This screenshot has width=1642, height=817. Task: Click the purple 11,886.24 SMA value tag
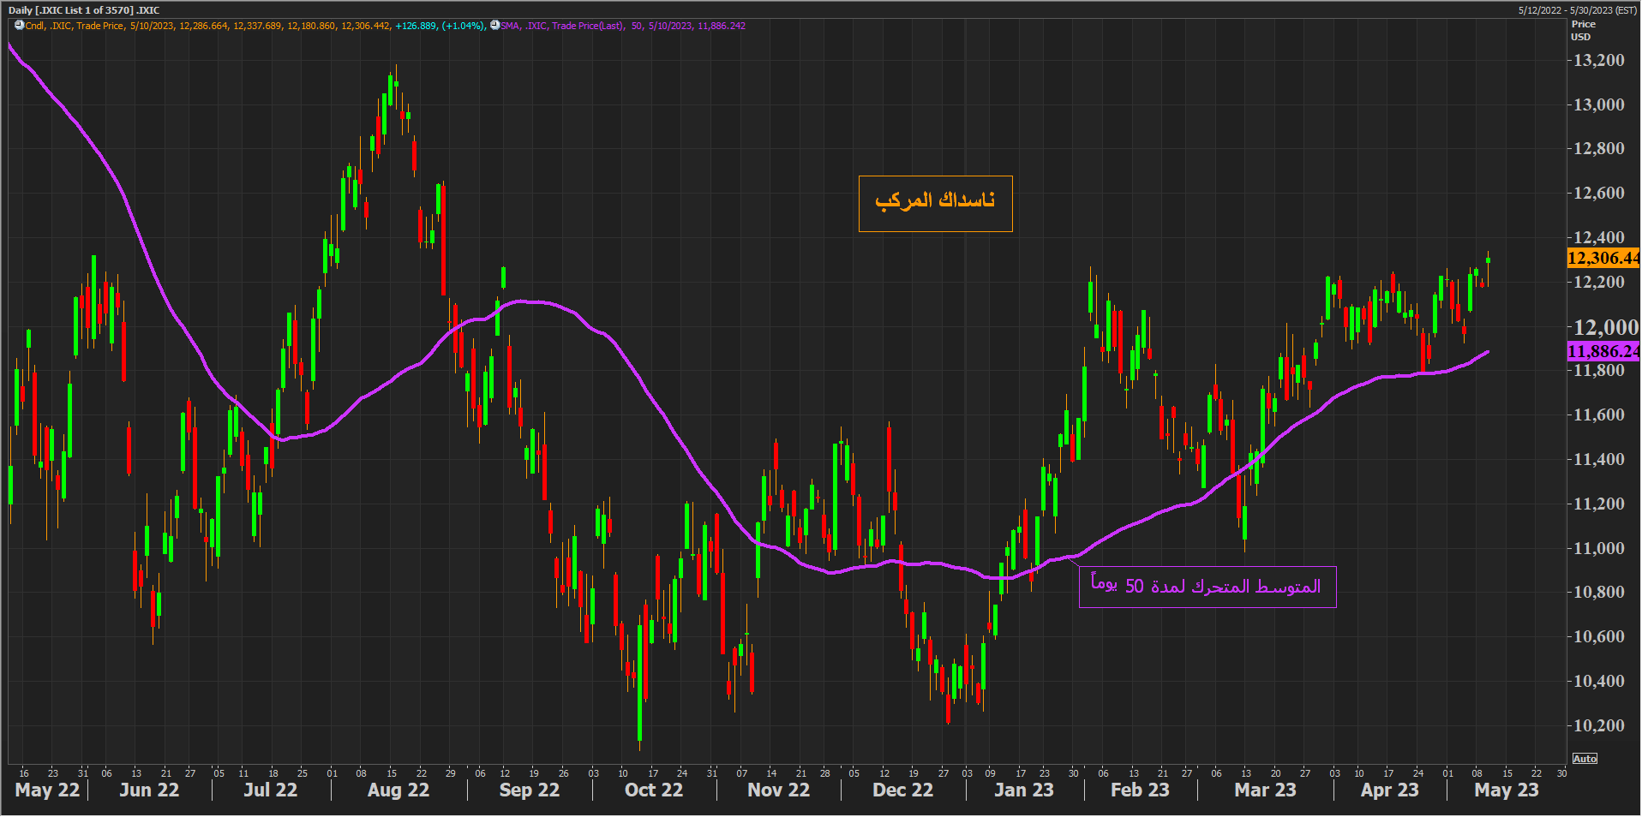pos(1603,351)
